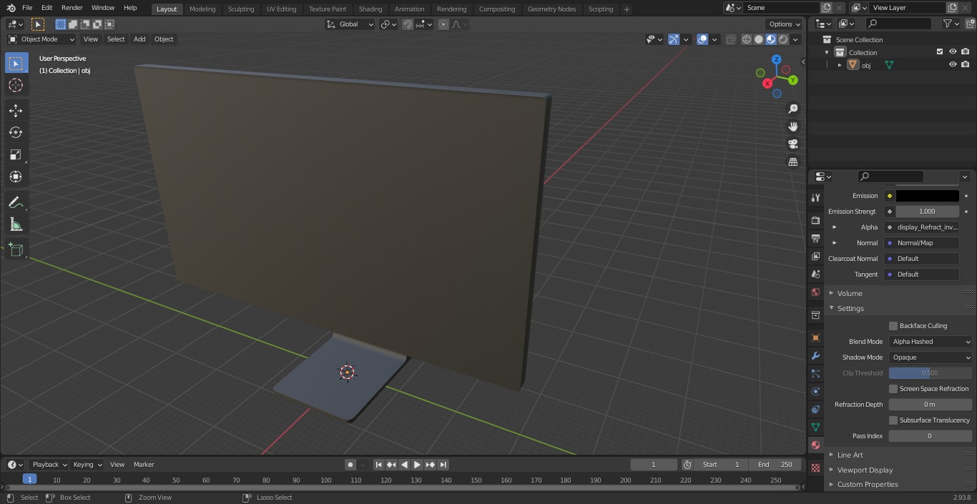Image resolution: width=977 pixels, height=504 pixels.
Task: Click Emission Strength value slider
Action: click(x=927, y=212)
